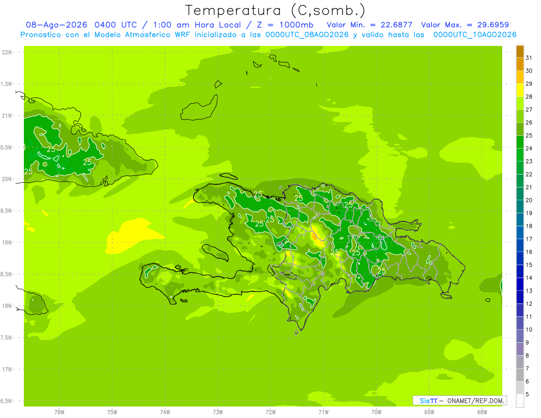Select the init time '0000UTC_08AGO2026'
This screenshot has width=541, height=418.
pyautogui.click(x=307, y=35)
